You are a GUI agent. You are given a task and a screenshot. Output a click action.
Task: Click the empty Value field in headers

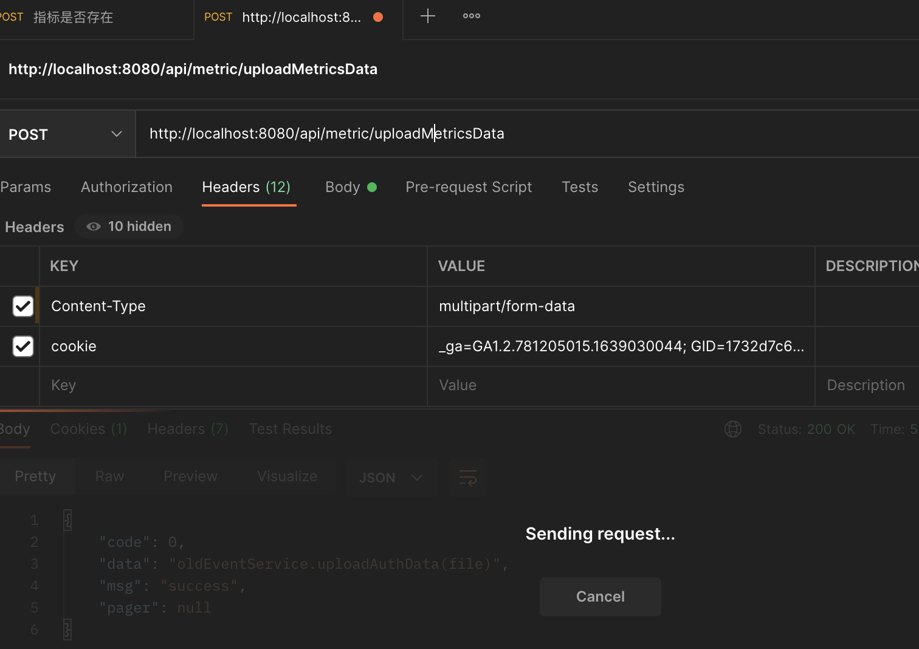click(x=620, y=385)
